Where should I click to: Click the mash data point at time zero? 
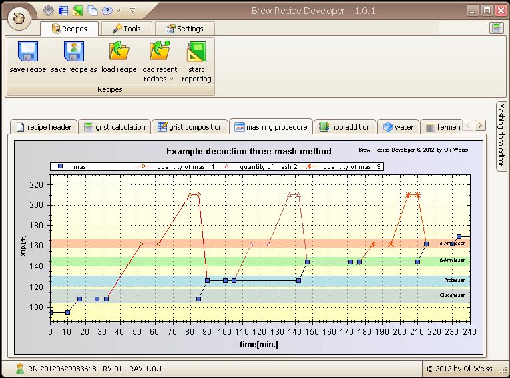[51, 313]
